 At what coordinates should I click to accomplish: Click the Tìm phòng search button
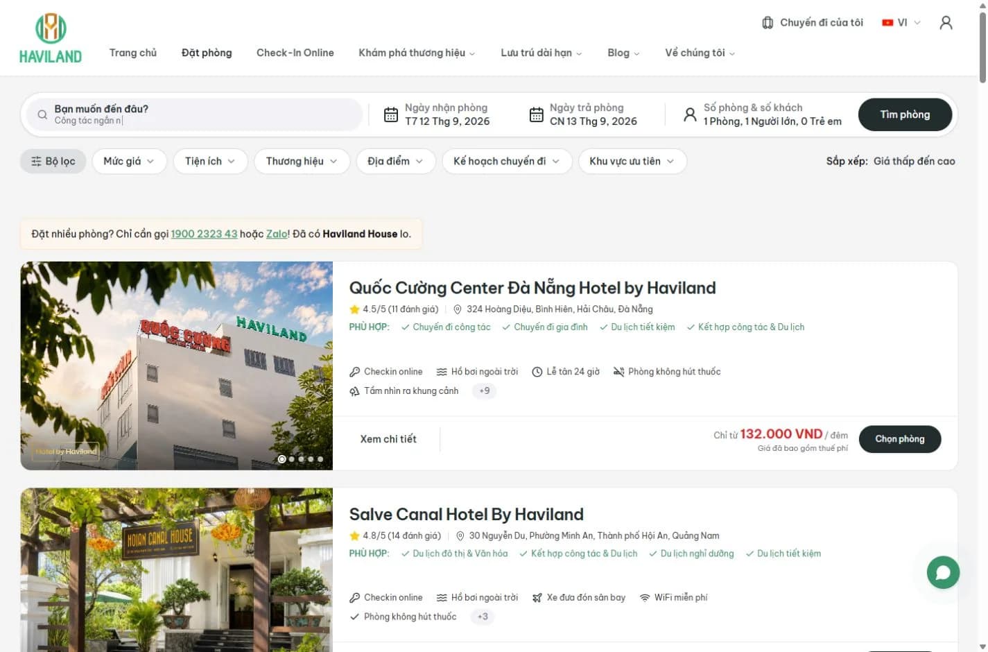click(x=905, y=114)
